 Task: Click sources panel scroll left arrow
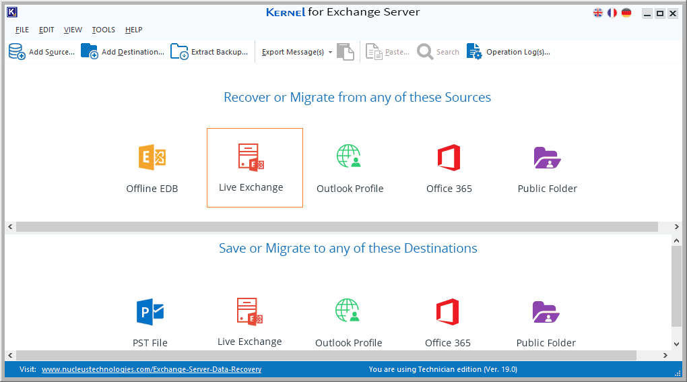click(x=11, y=226)
